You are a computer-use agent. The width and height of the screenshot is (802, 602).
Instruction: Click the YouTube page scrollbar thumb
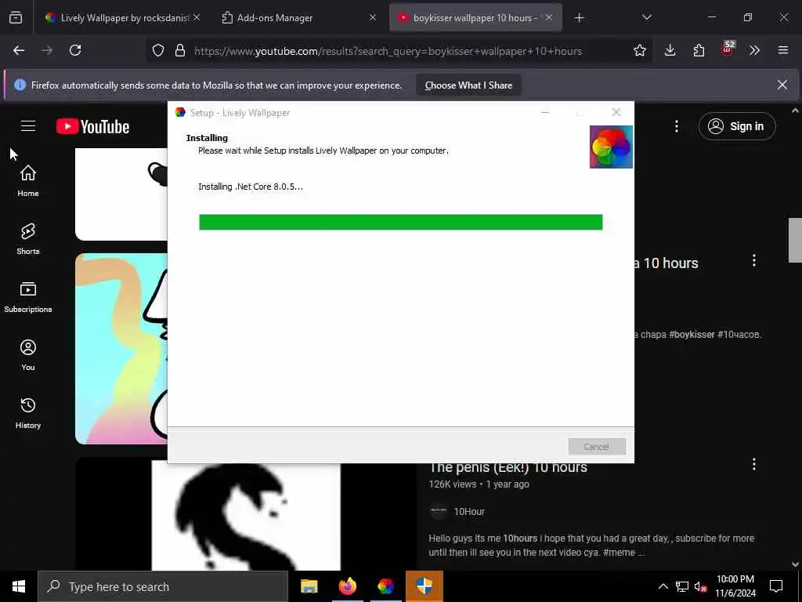[795, 240]
